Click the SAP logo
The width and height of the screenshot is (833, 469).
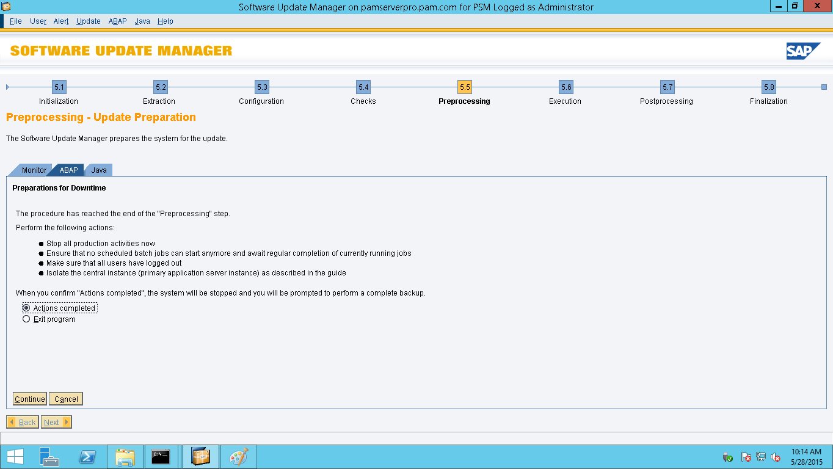tap(804, 51)
